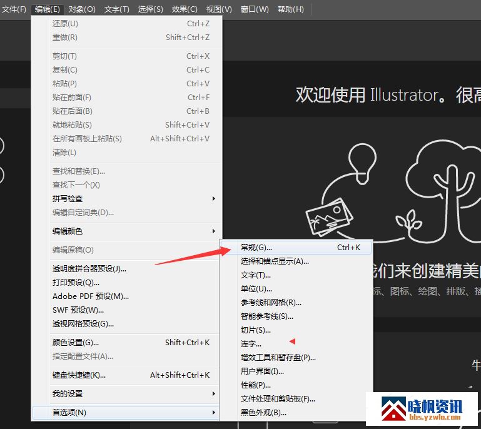Choose Adobe PDF 预设(M)... item
This screenshot has height=429, width=481.
tap(90, 296)
